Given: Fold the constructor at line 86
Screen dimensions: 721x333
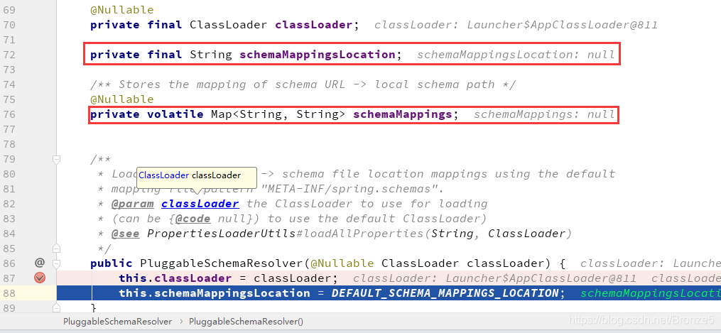Looking at the screenshot, I should (x=57, y=263).
